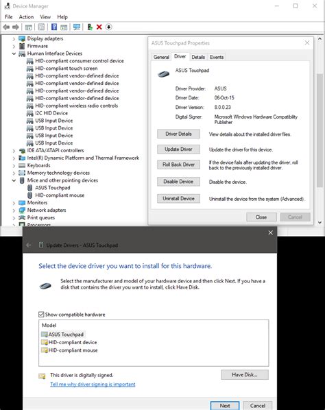Click the HID-compliant mouse icon in tree
Screen dimensions: 325x410
click(30, 195)
